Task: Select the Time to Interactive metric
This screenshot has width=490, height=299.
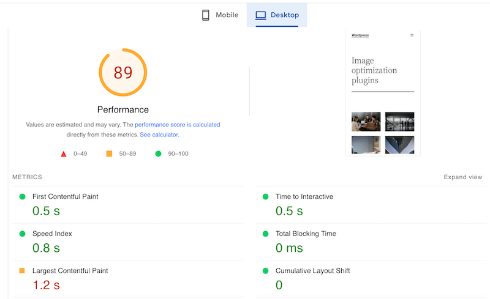Action: [304, 197]
